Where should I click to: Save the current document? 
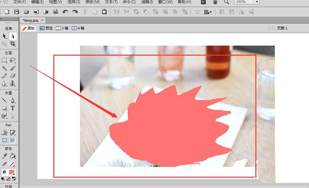tap(17, 12)
